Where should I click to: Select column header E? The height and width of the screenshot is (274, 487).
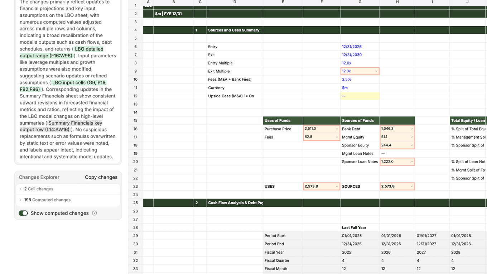pos(283,2)
